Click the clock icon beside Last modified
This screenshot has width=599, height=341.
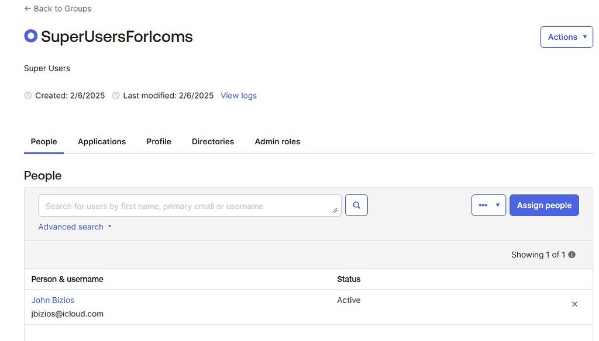116,96
